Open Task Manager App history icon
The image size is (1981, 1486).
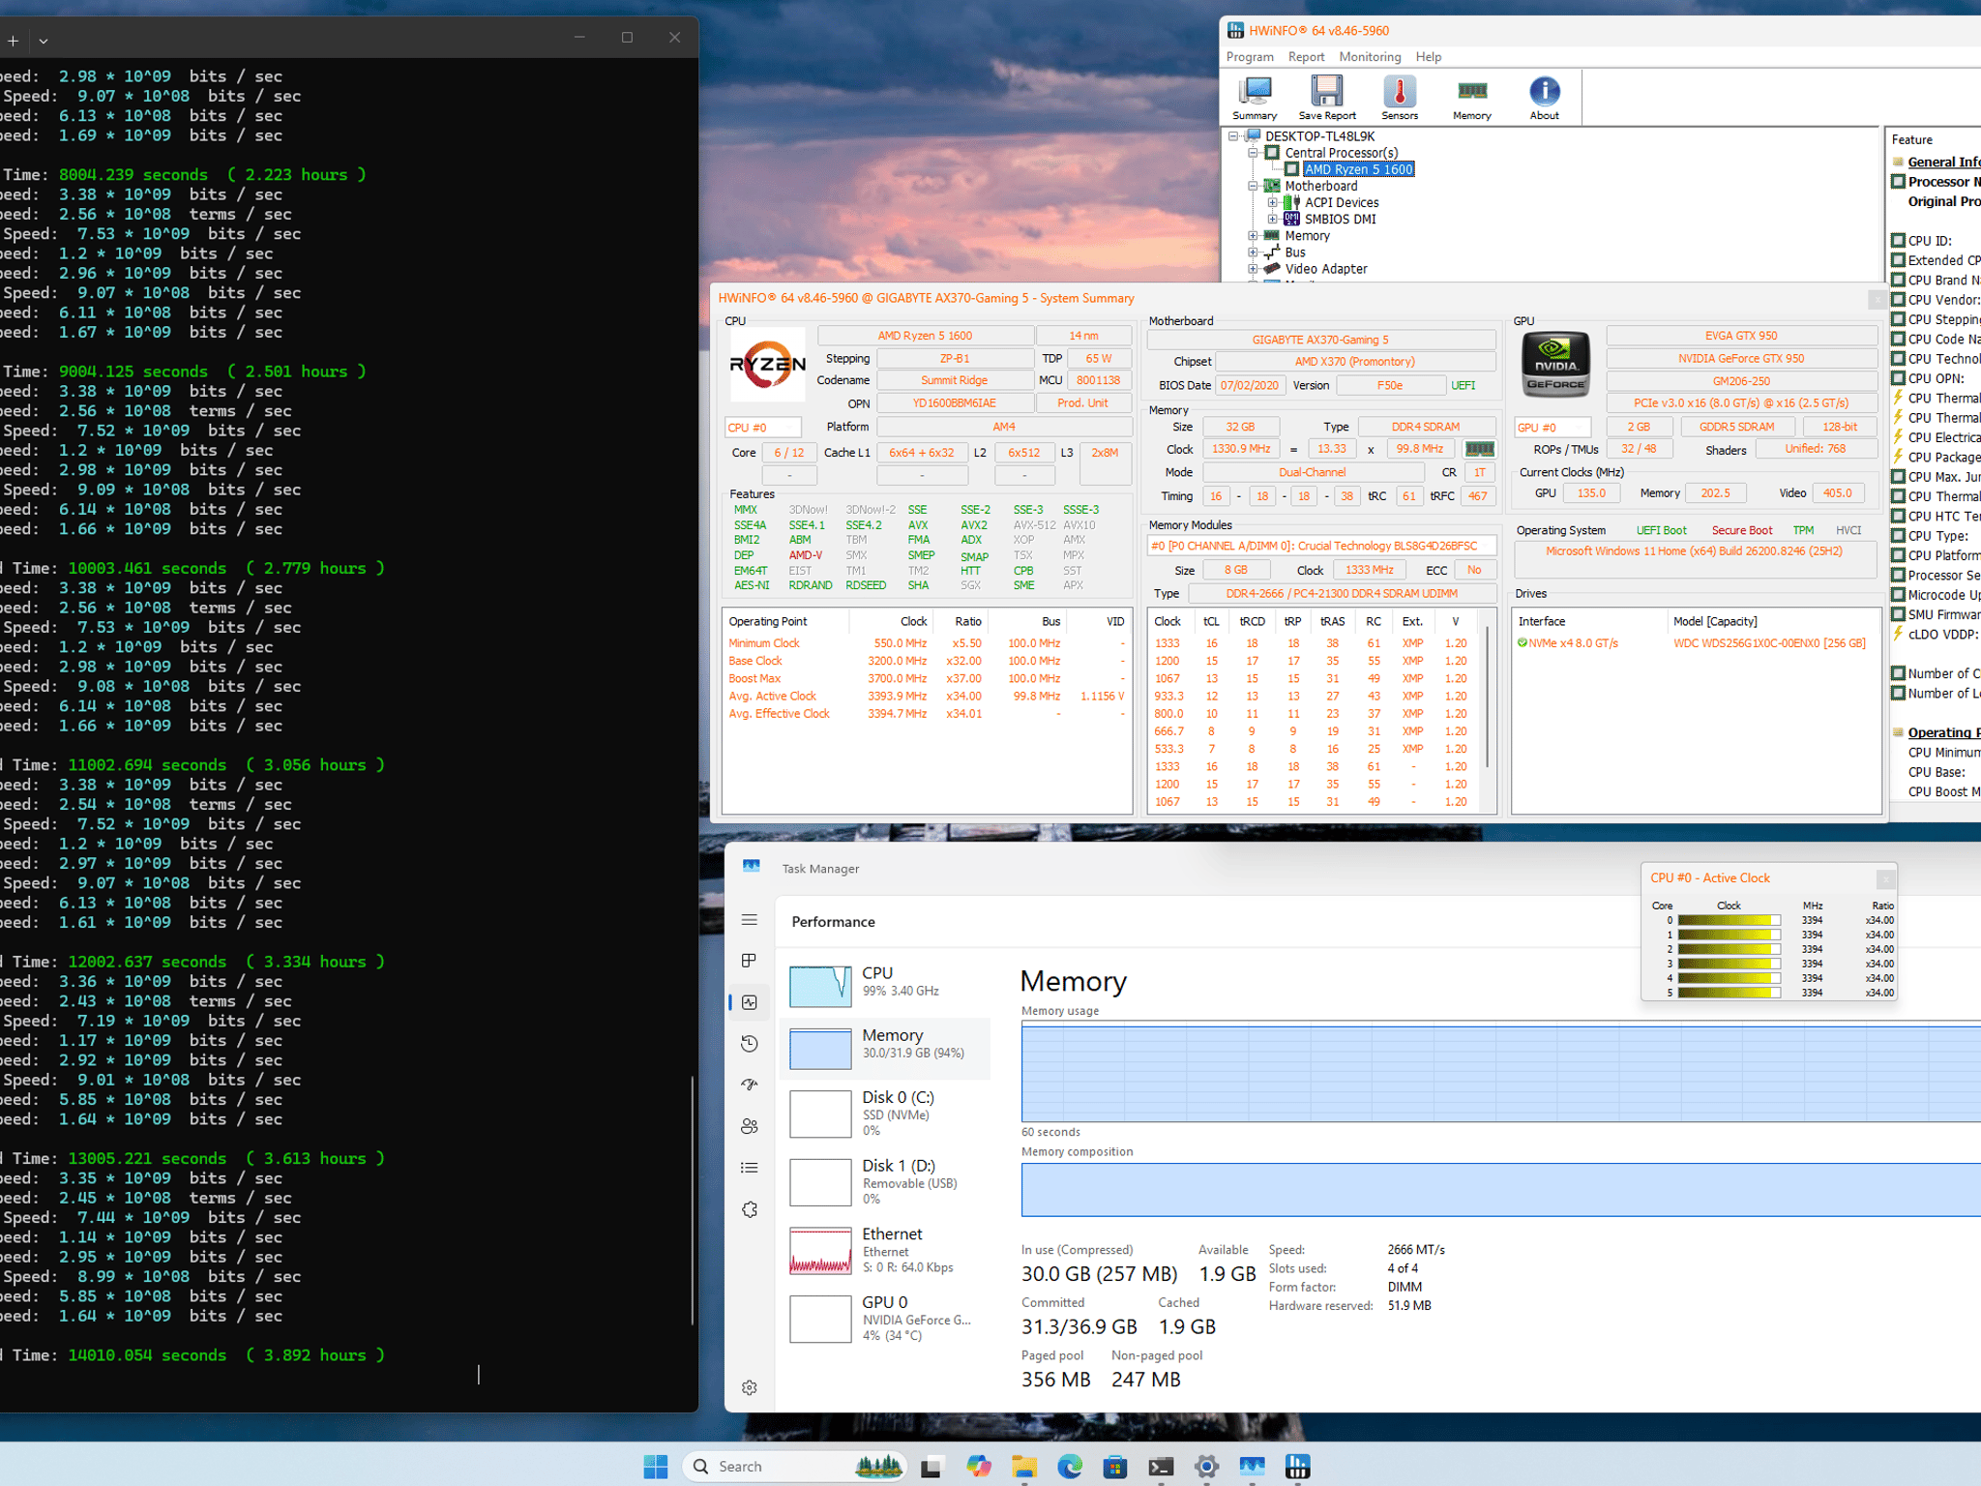pos(750,1043)
